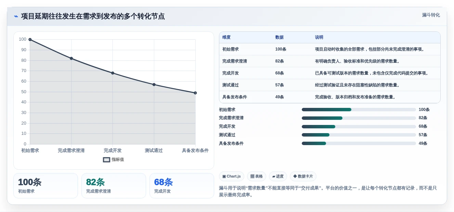The image size is (454, 212).
Task: Click the description starting 有明确负责人
Action: [358, 61]
